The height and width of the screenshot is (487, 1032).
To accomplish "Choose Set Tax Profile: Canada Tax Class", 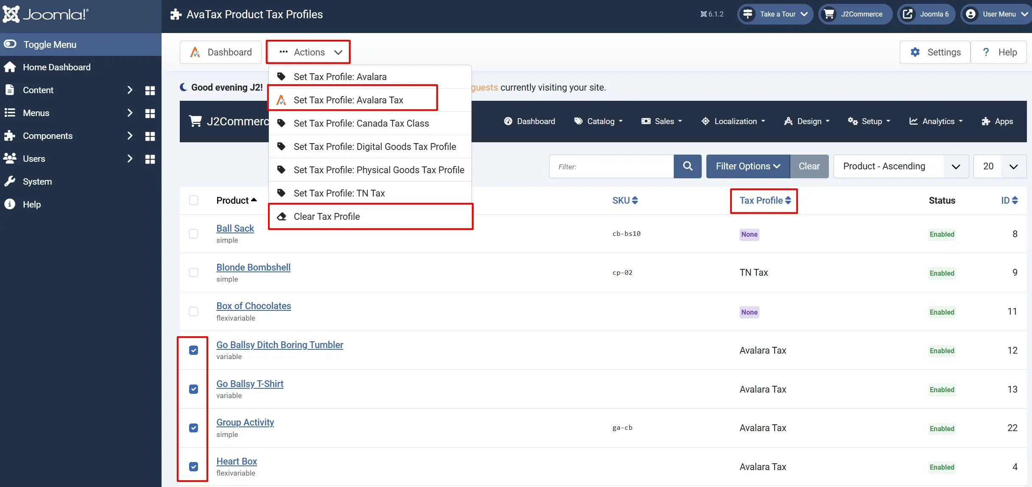I will click(x=370, y=123).
